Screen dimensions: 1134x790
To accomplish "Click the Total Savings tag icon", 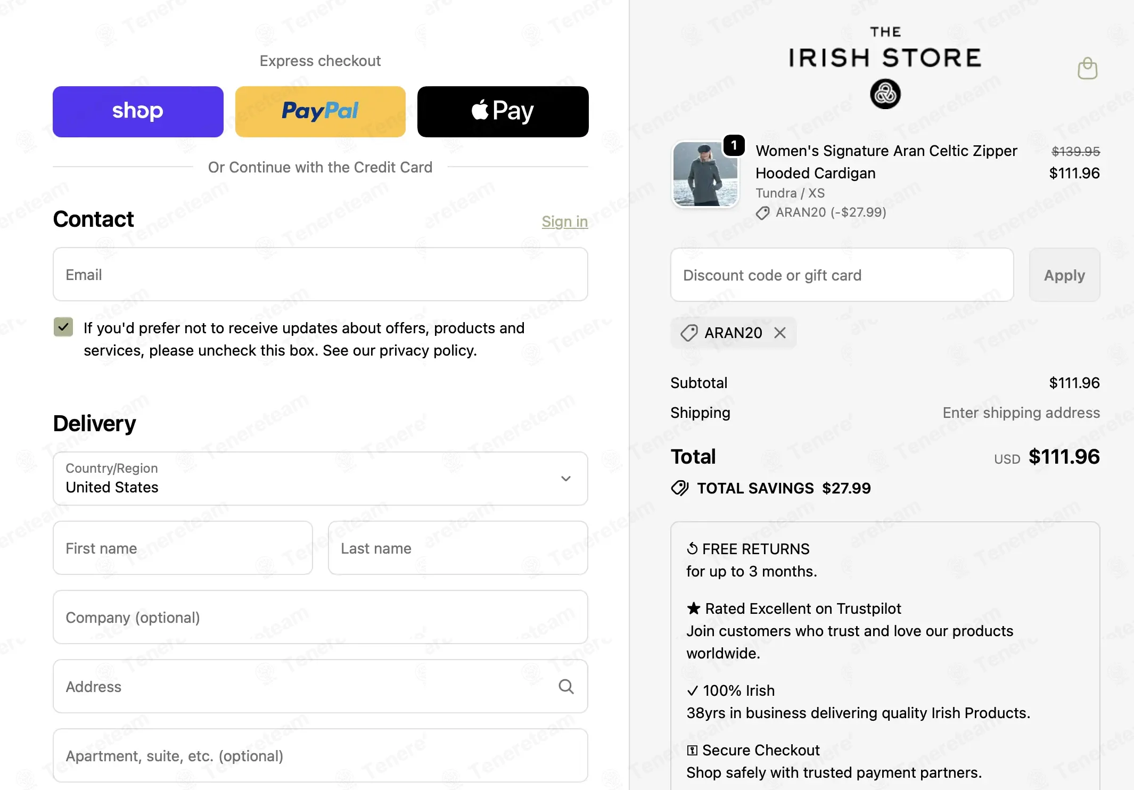I will [680, 488].
